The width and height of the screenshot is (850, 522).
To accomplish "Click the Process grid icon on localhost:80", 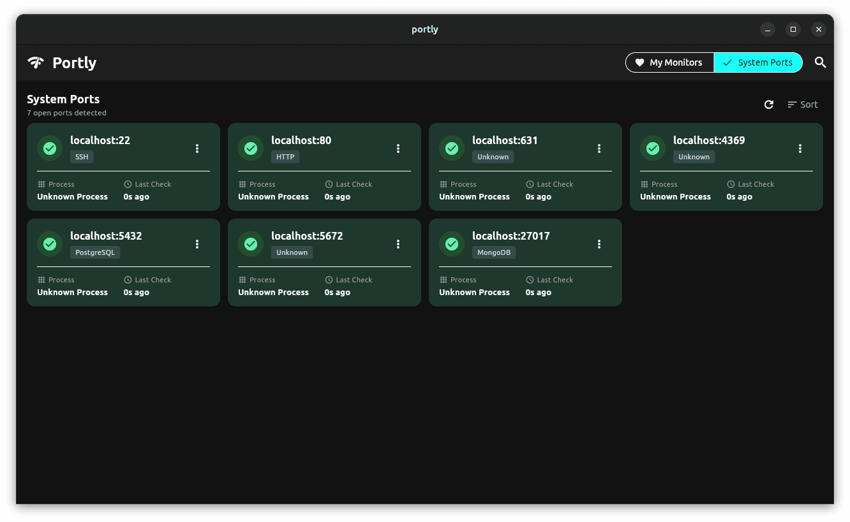I will [243, 184].
